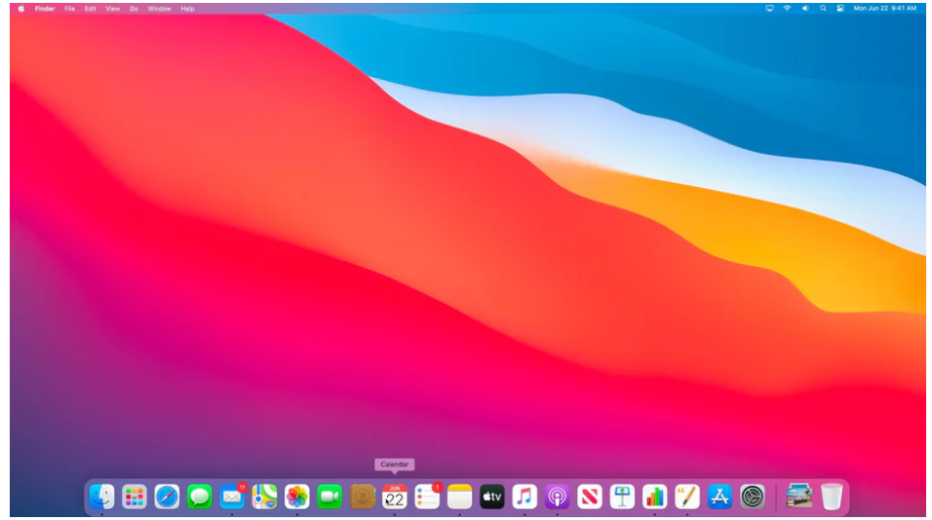Click the AirPlay display menu bar icon
Viewport: 932px width, 520px height.
(770, 9)
